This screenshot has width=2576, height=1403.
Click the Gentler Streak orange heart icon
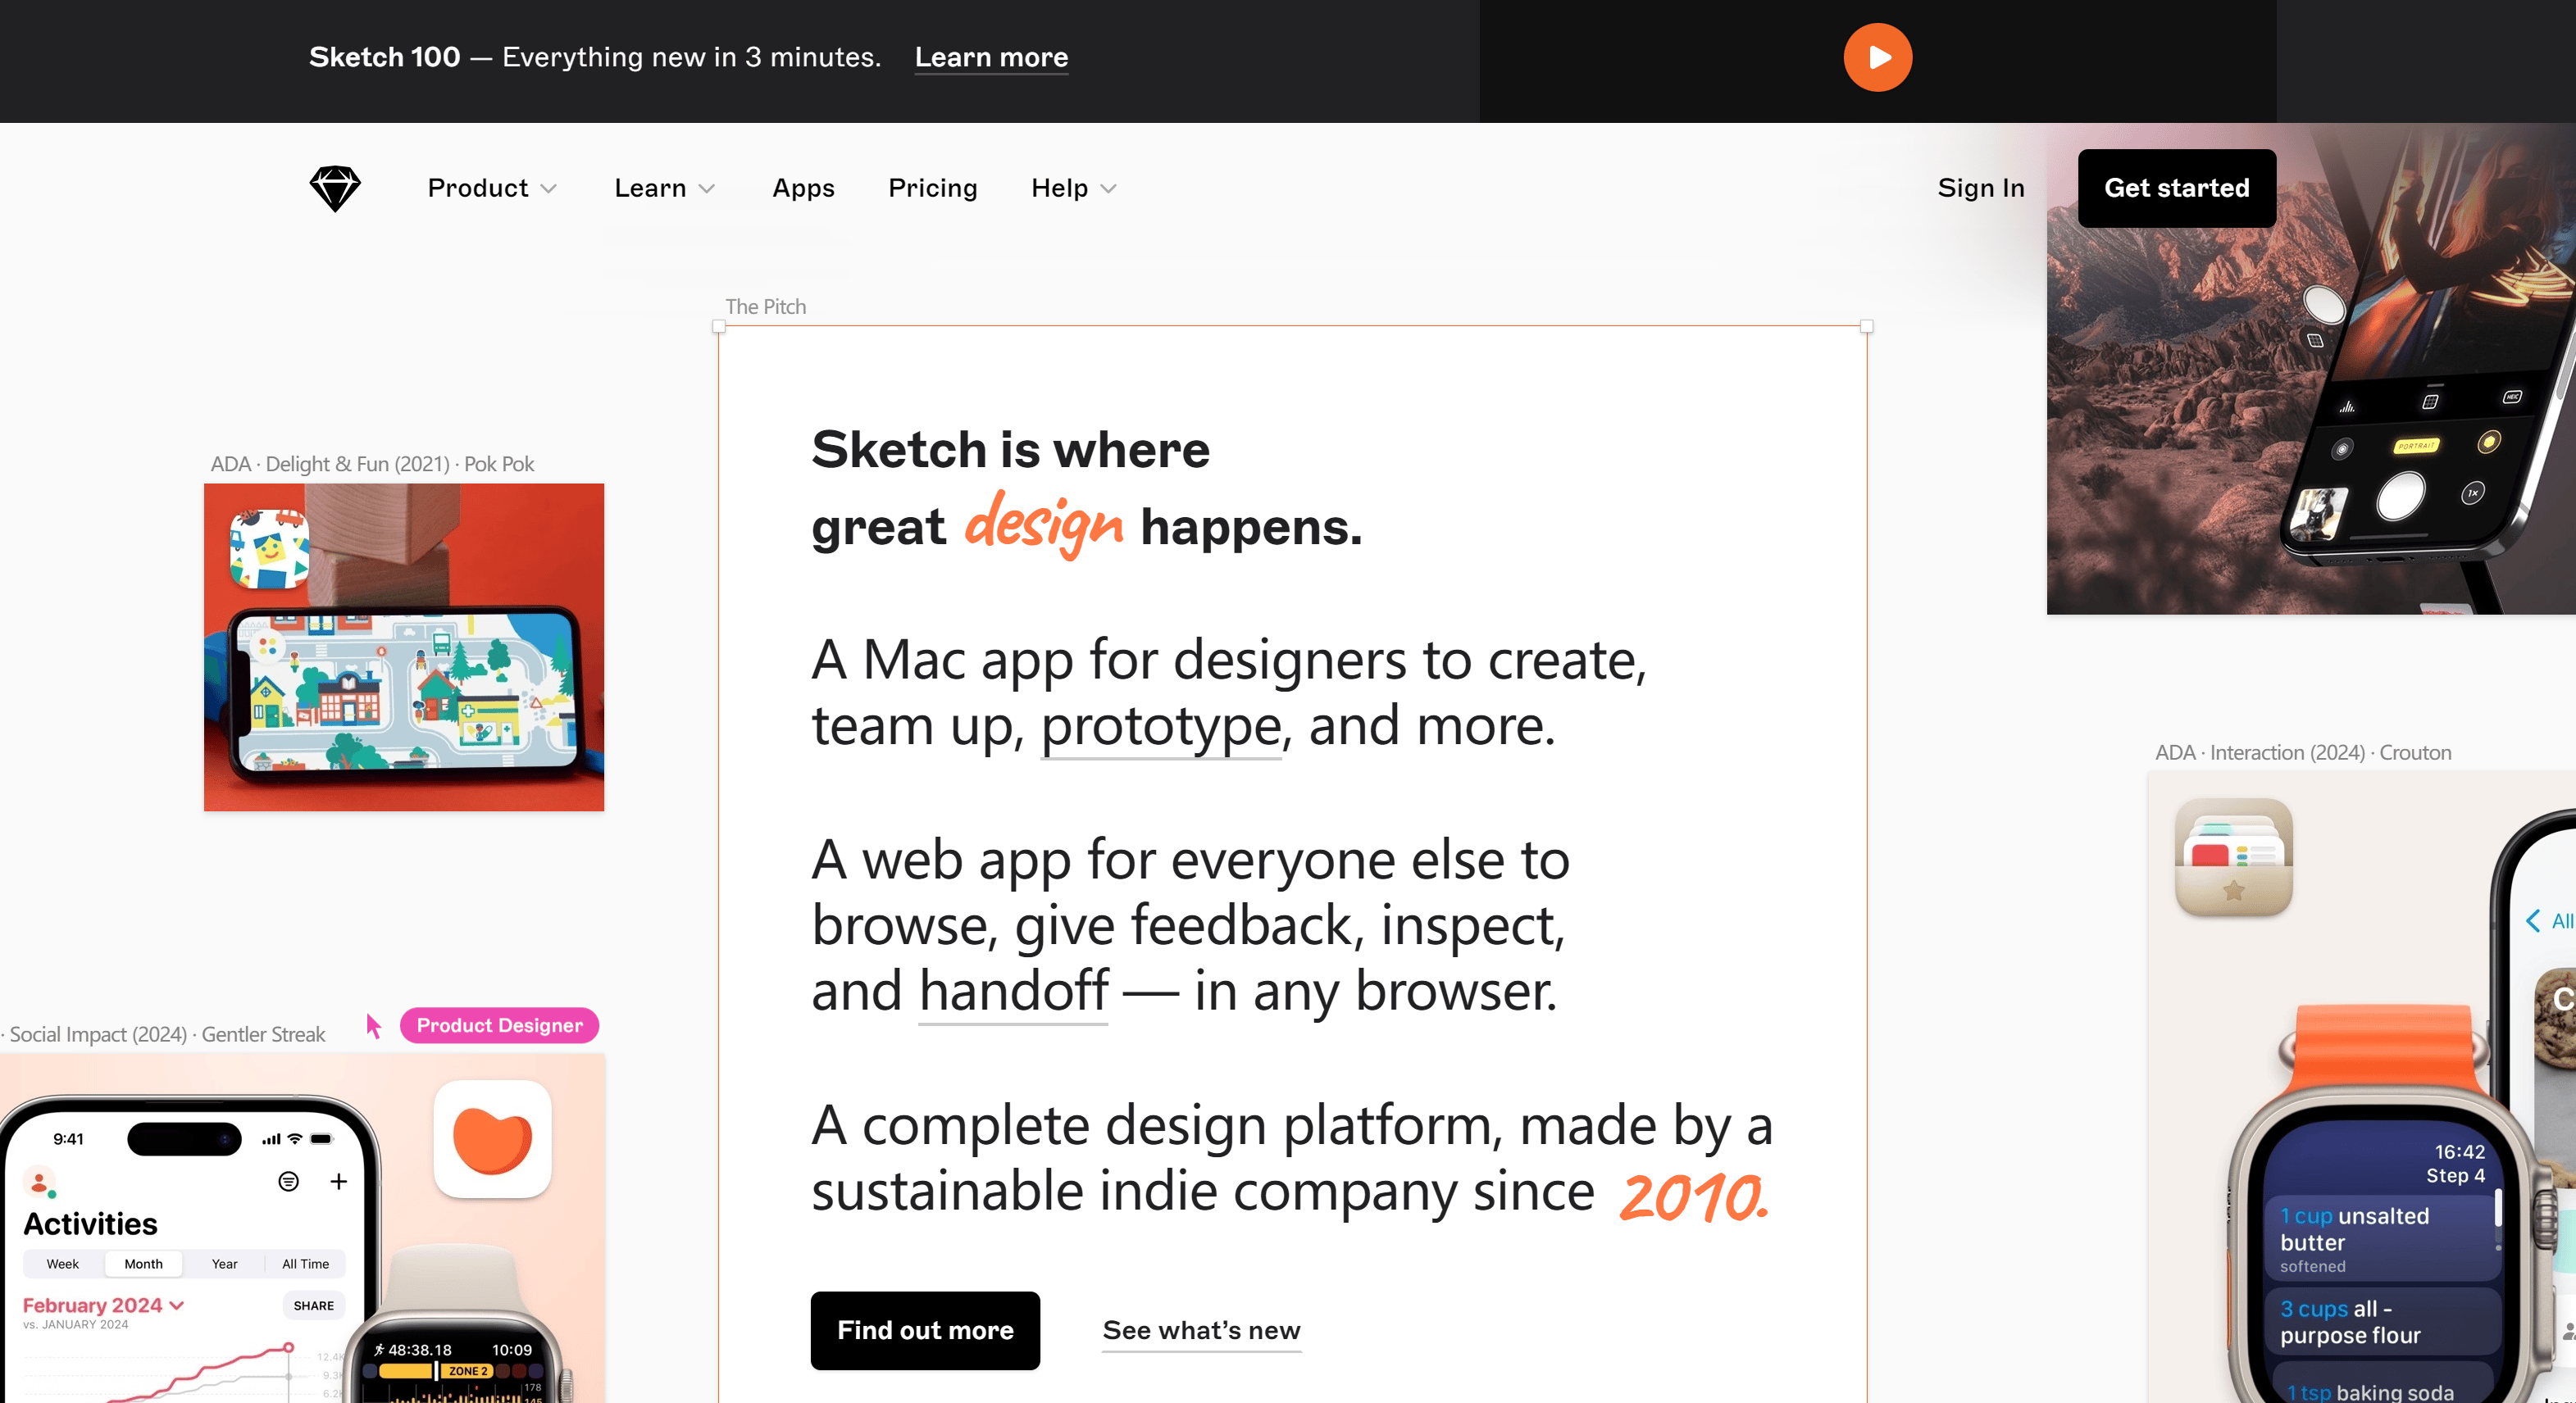click(492, 1139)
